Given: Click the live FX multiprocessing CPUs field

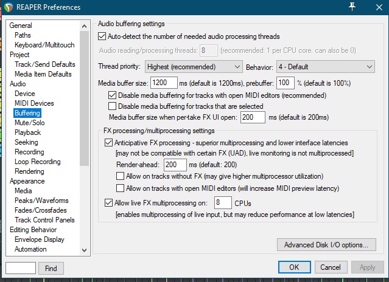Looking at the screenshot, I should (x=223, y=203).
